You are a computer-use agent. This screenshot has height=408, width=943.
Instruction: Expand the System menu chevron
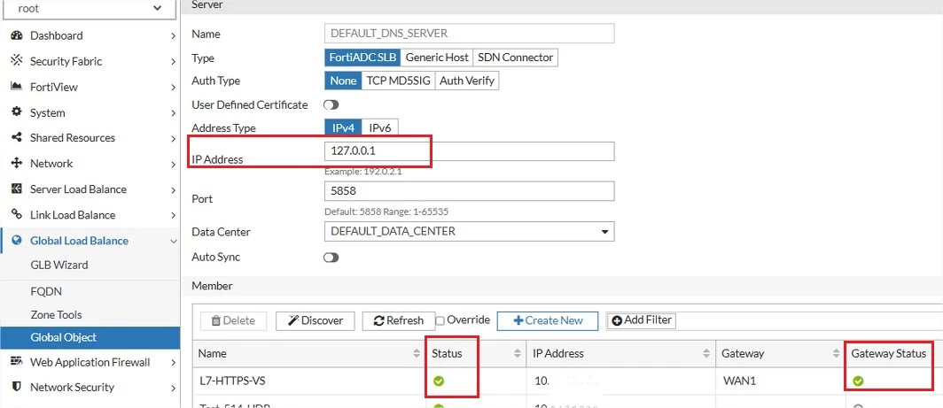point(173,113)
